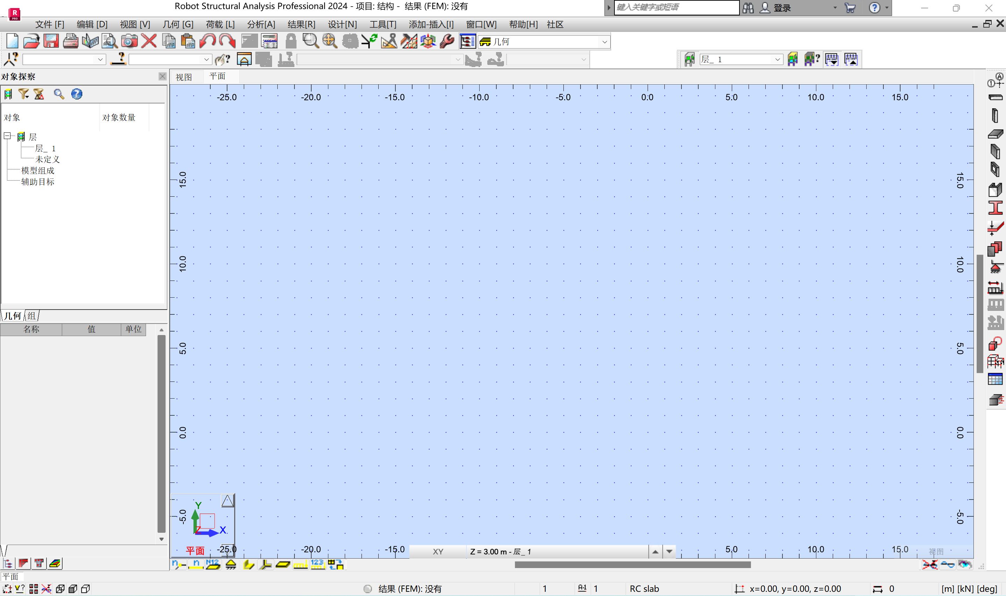Open the bar definition tool
This screenshot has width=1006, height=596.
996,98
